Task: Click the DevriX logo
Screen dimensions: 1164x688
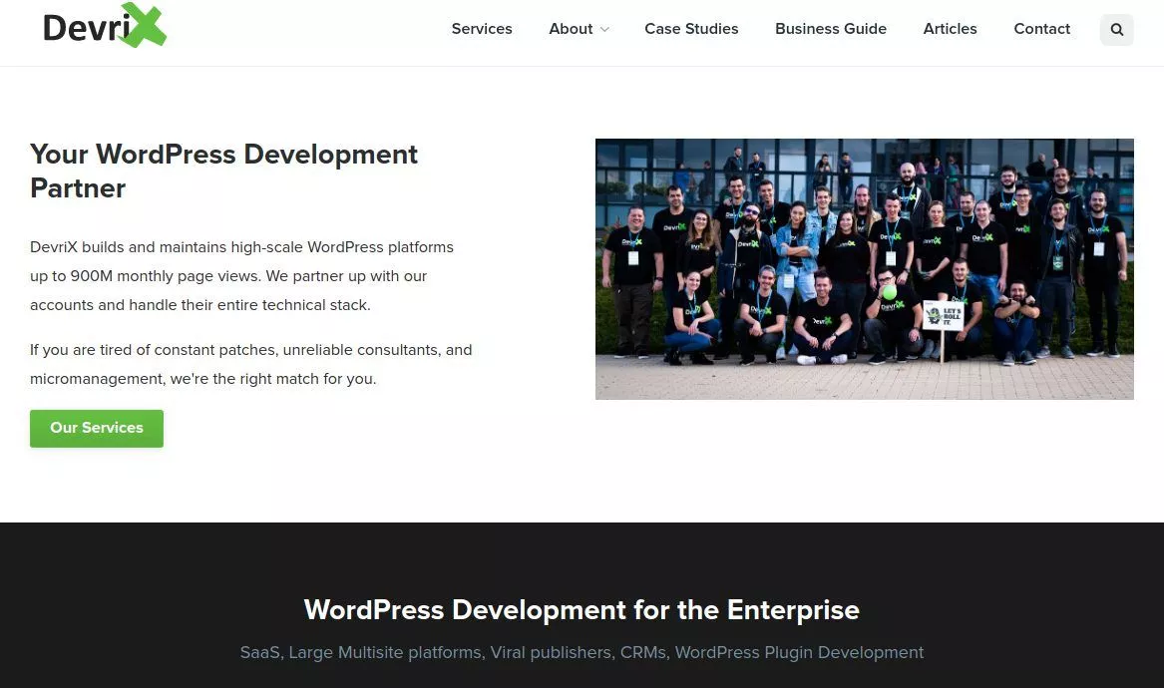Action: pos(105,25)
